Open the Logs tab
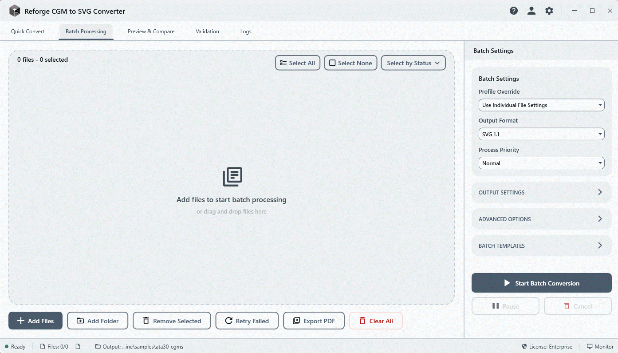The image size is (618, 353). coord(246,31)
